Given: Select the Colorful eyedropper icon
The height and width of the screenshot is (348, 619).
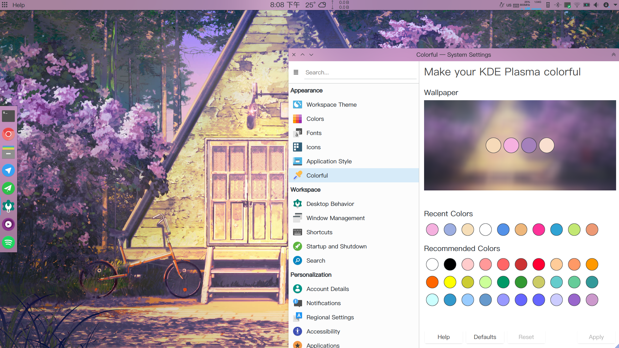Looking at the screenshot, I should coord(297,176).
